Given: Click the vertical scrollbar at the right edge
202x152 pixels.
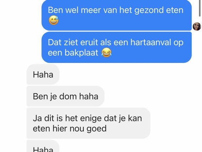Looking at the screenshot, I should click(x=200, y=8).
